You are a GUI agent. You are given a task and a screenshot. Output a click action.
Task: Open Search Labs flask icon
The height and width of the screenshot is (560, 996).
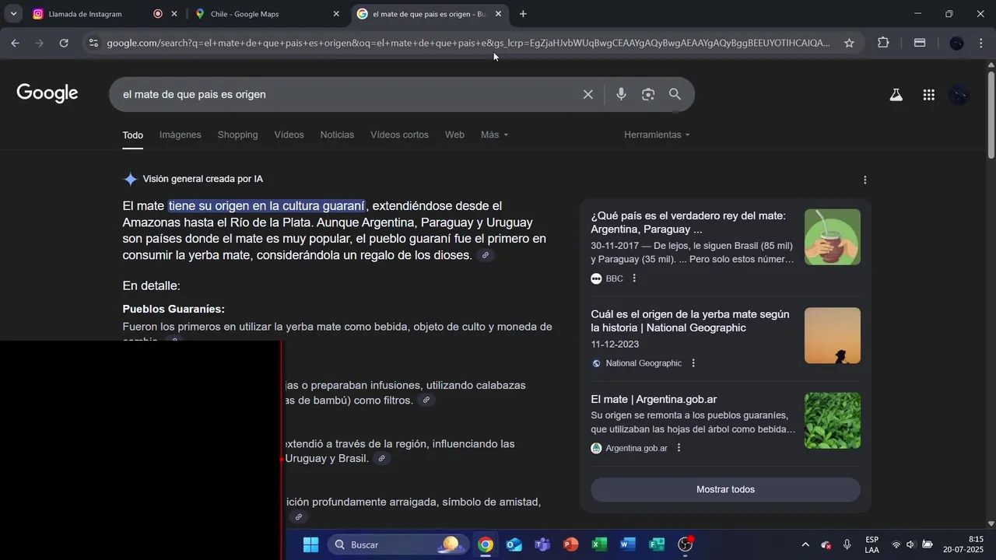pos(896,95)
